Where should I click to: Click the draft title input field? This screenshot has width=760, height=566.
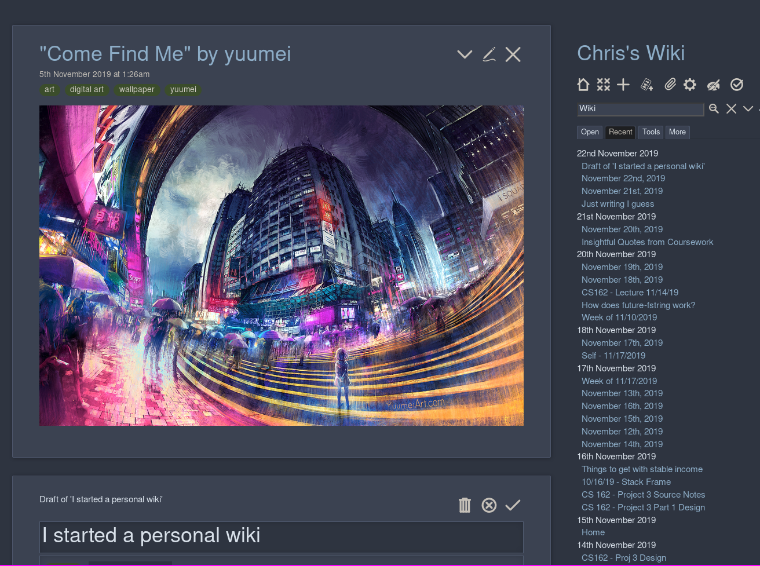(282, 536)
